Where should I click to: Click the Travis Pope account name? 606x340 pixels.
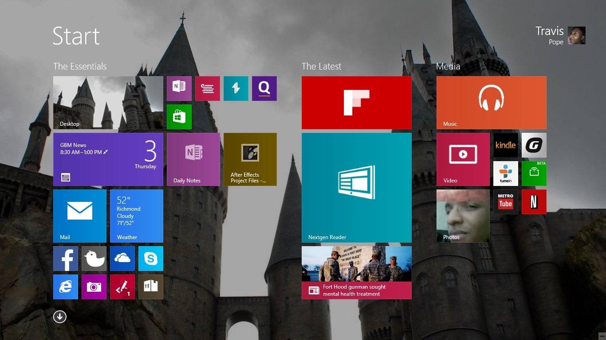tap(550, 35)
